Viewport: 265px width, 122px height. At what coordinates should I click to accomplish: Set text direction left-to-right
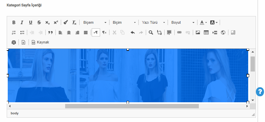pyautogui.click(x=96, y=32)
